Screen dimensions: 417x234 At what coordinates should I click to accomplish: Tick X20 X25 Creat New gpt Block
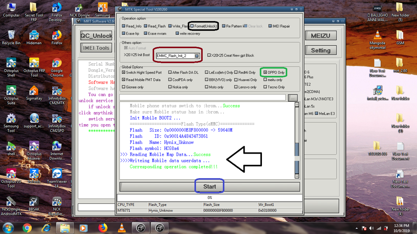tap(209, 55)
